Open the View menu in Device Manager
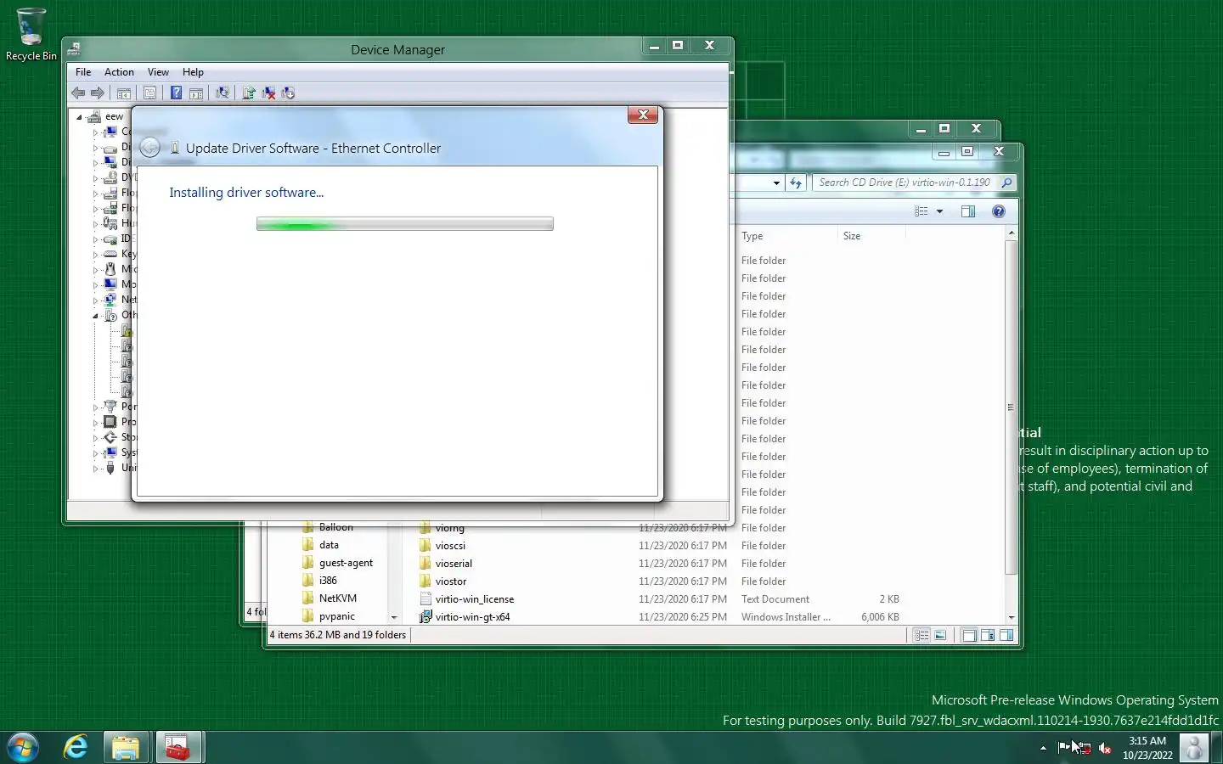This screenshot has width=1223, height=764. pos(158,72)
